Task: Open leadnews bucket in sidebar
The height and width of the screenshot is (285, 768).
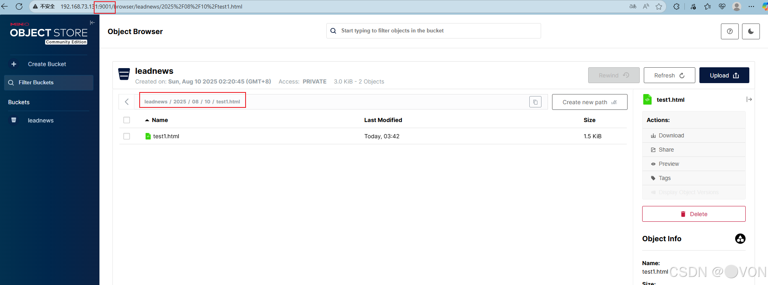Action: coord(41,120)
